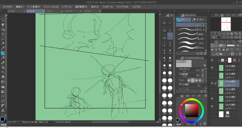Click the Lock layer icon
The width and height of the screenshot is (242, 128).
point(224,49)
